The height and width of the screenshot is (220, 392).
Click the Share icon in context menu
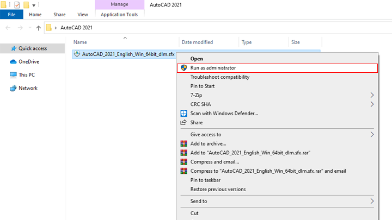184,123
